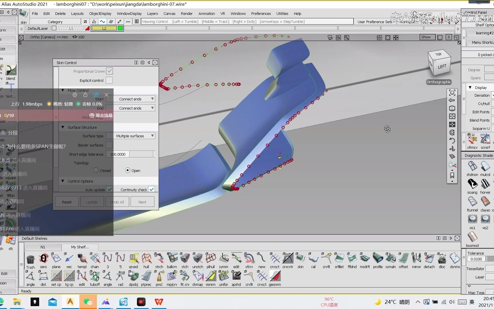The width and height of the screenshot is (494, 309).
Task: Open the ObjectDisplay menu
Action: [x=100, y=13]
